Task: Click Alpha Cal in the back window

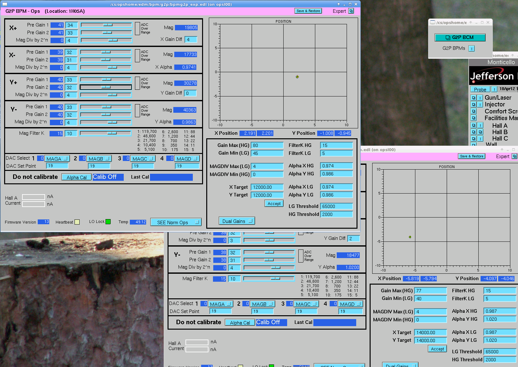Action: click(240, 323)
